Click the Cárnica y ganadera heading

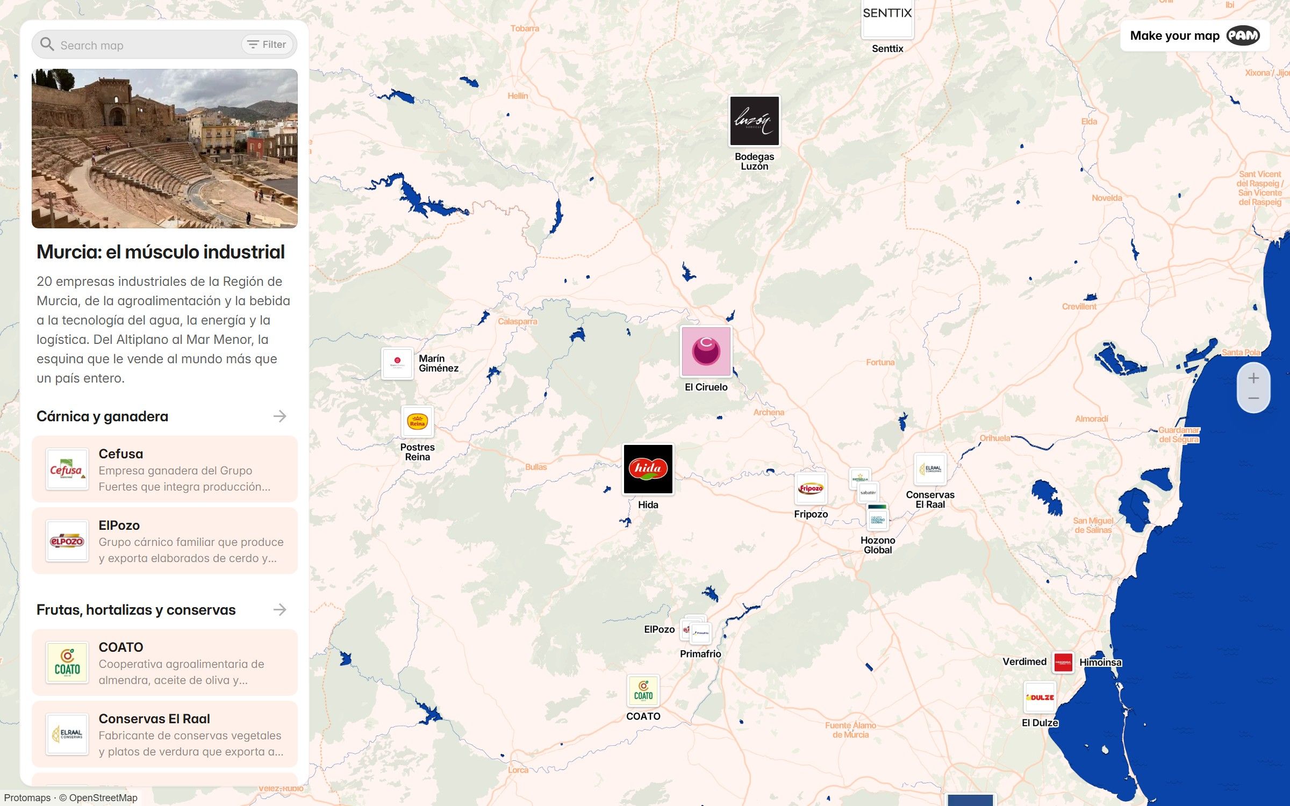pyautogui.click(x=102, y=416)
